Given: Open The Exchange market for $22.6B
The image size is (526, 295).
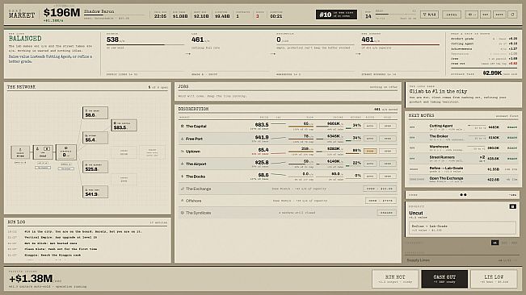Looking at the screenshot, I should click(380, 189).
